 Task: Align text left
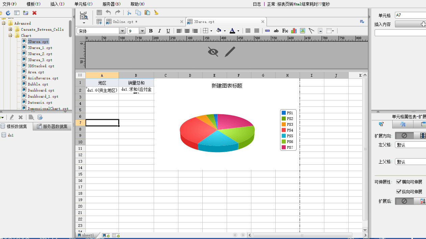tap(179, 31)
